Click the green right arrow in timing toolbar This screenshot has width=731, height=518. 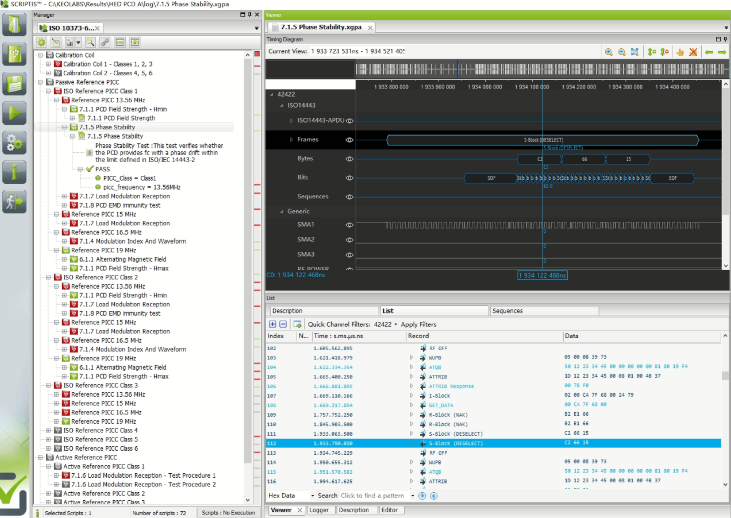722,52
